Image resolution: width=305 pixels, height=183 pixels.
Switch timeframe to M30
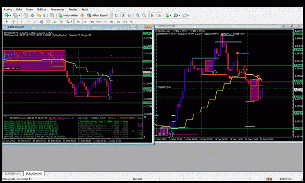[98, 22]
